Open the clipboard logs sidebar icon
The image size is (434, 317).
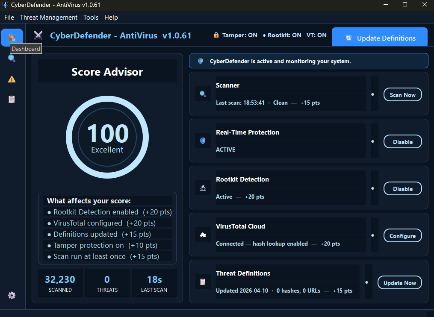click(12, 99)
